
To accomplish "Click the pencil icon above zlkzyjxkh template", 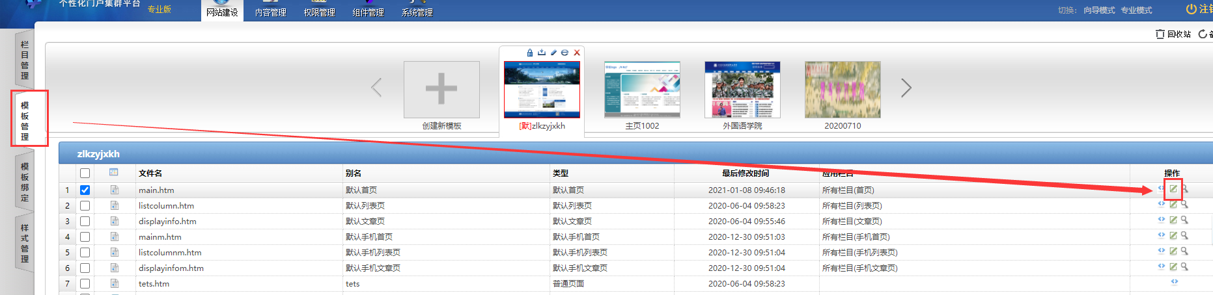I will click(x=553, y=53).
